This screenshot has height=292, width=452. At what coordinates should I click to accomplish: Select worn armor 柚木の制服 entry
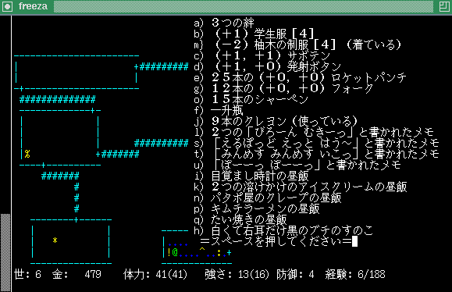click(297, 45)
